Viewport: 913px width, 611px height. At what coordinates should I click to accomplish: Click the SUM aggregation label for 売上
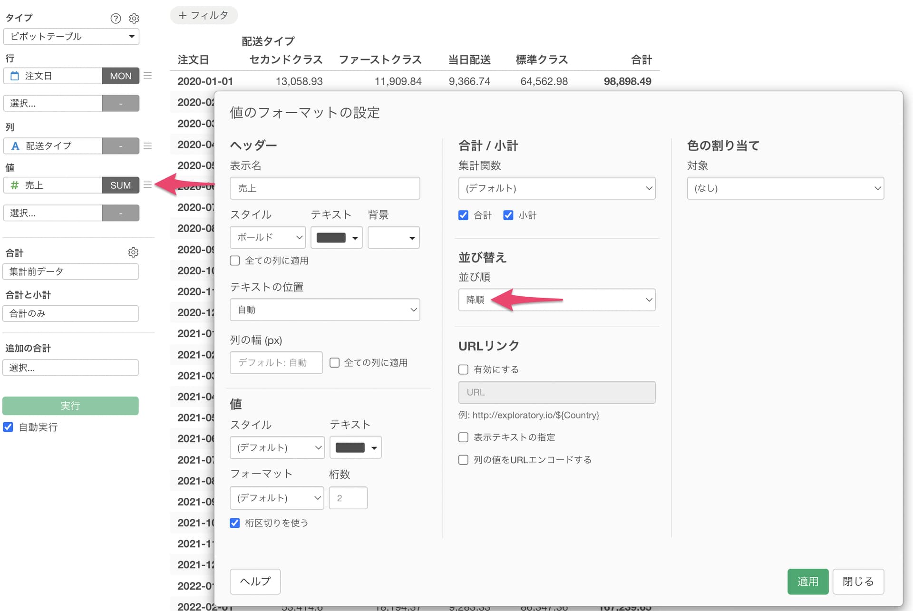point(120,185)
